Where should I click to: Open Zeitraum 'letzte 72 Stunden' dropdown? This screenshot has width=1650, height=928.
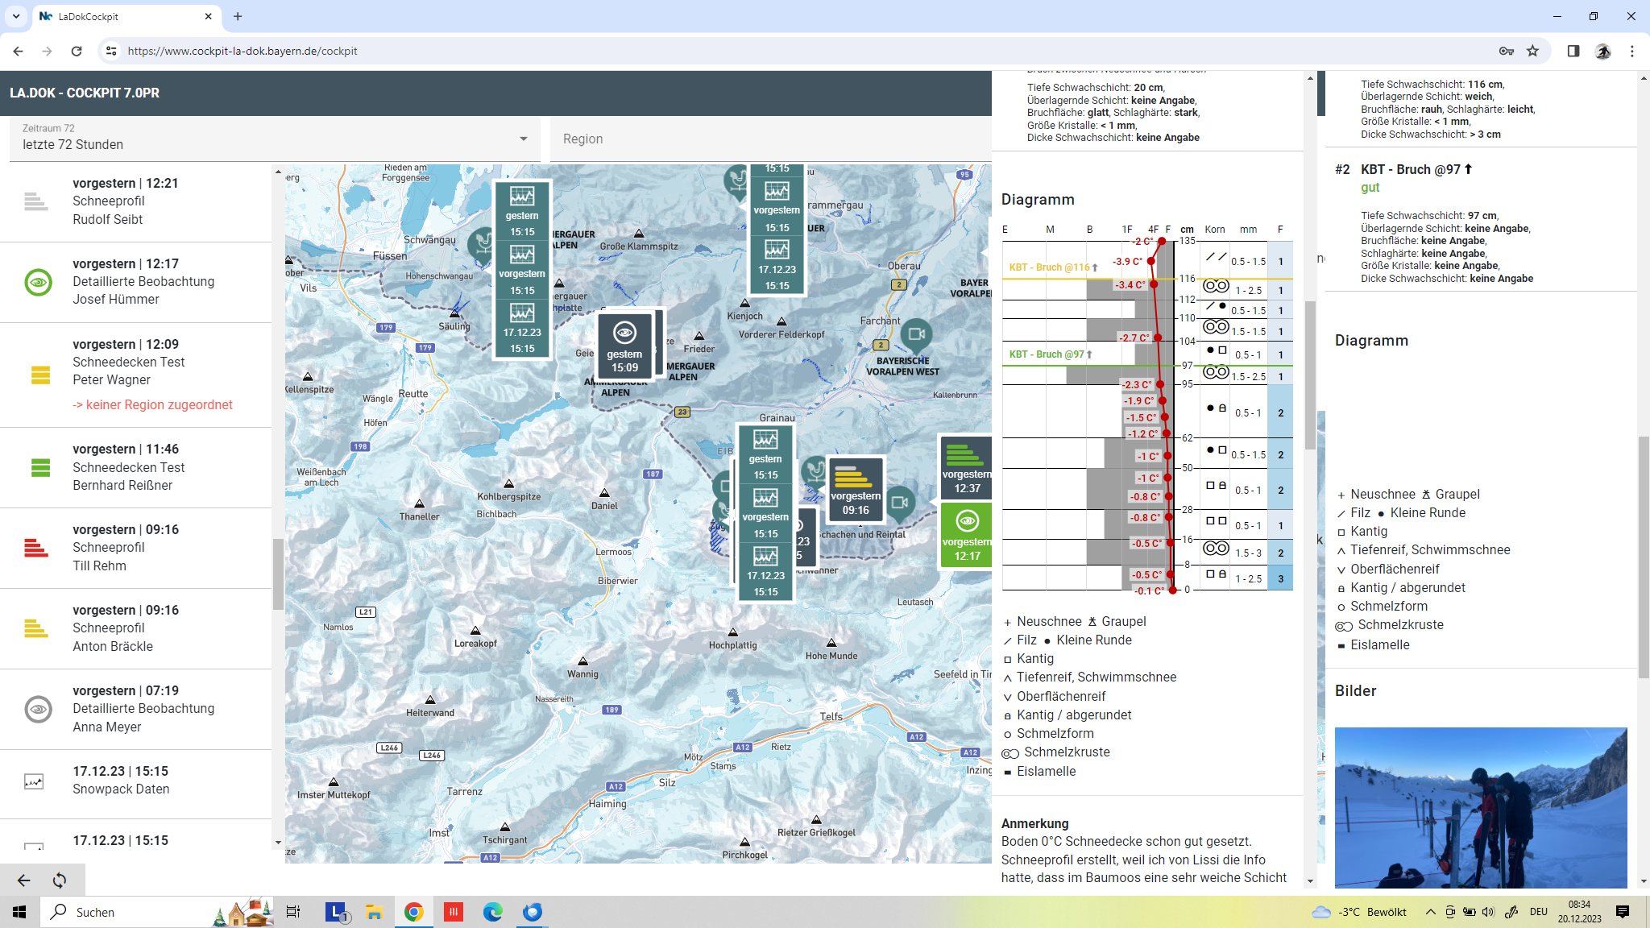(x=275, y=139)
